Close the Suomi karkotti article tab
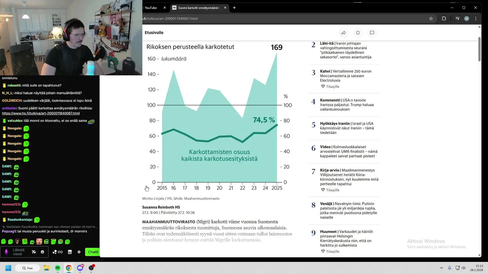The height and width of the screenshot is (274, 488). (x=225, y=8)
